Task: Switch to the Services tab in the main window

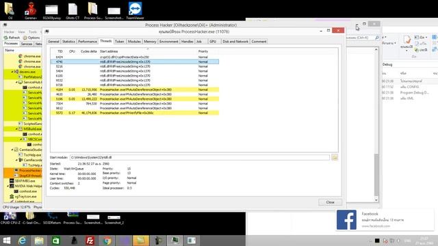Action: (27, 44)
